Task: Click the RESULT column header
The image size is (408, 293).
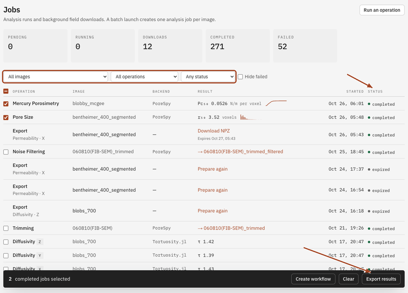Action: 205,91
